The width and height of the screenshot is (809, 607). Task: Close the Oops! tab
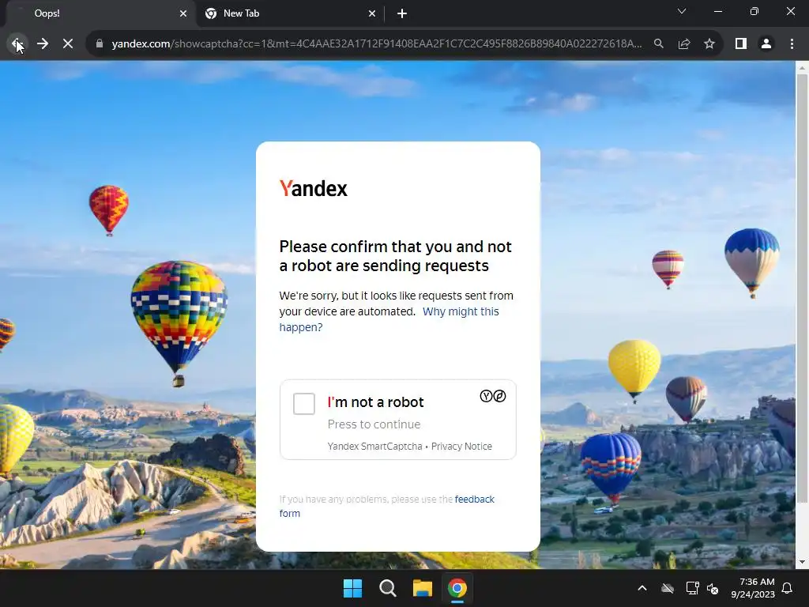click(x=183, y=14)
